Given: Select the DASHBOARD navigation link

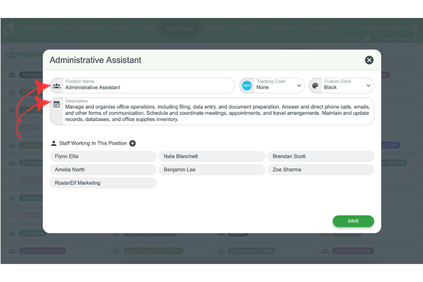Looking at the screenshot, I should pos(39,29).
